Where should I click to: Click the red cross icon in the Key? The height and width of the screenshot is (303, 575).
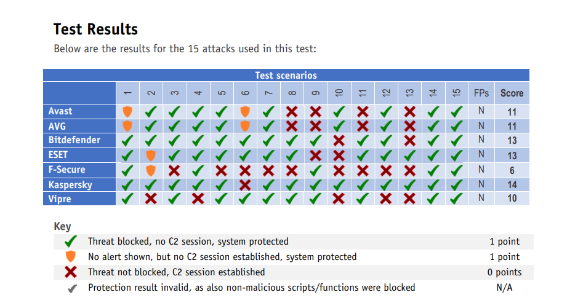pyautogui.click(x=71, y=272)
